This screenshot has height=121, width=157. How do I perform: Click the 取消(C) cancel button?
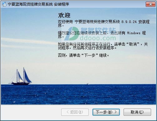coord(137,112)
